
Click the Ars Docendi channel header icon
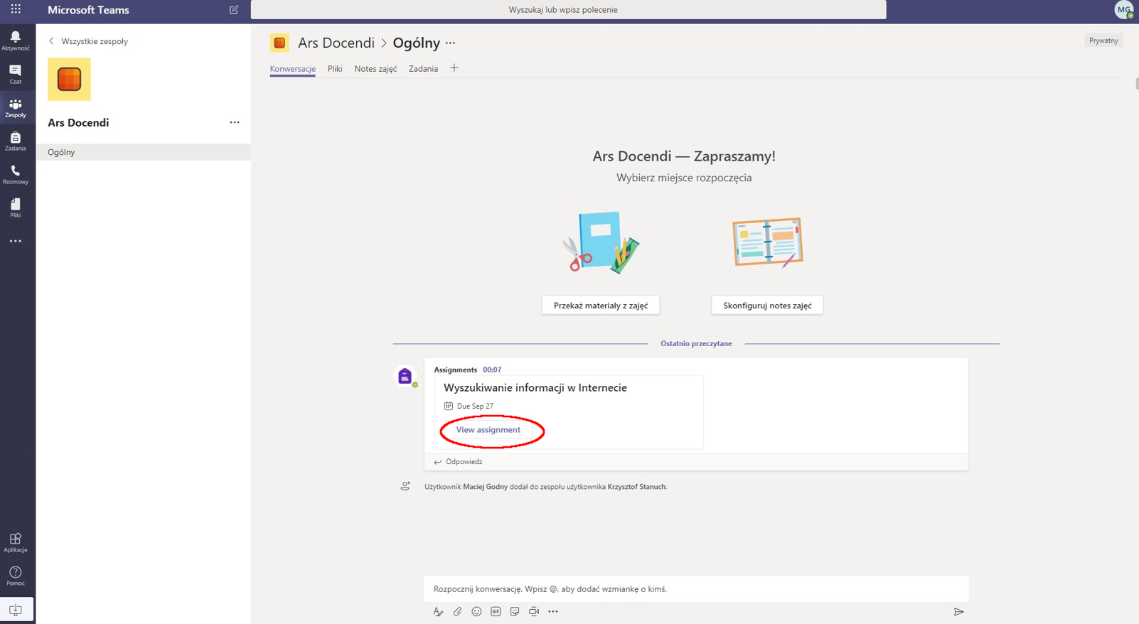point(279,43)
